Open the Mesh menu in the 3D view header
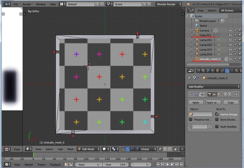This screenshot has width=244, height=168. click(70, 149)
